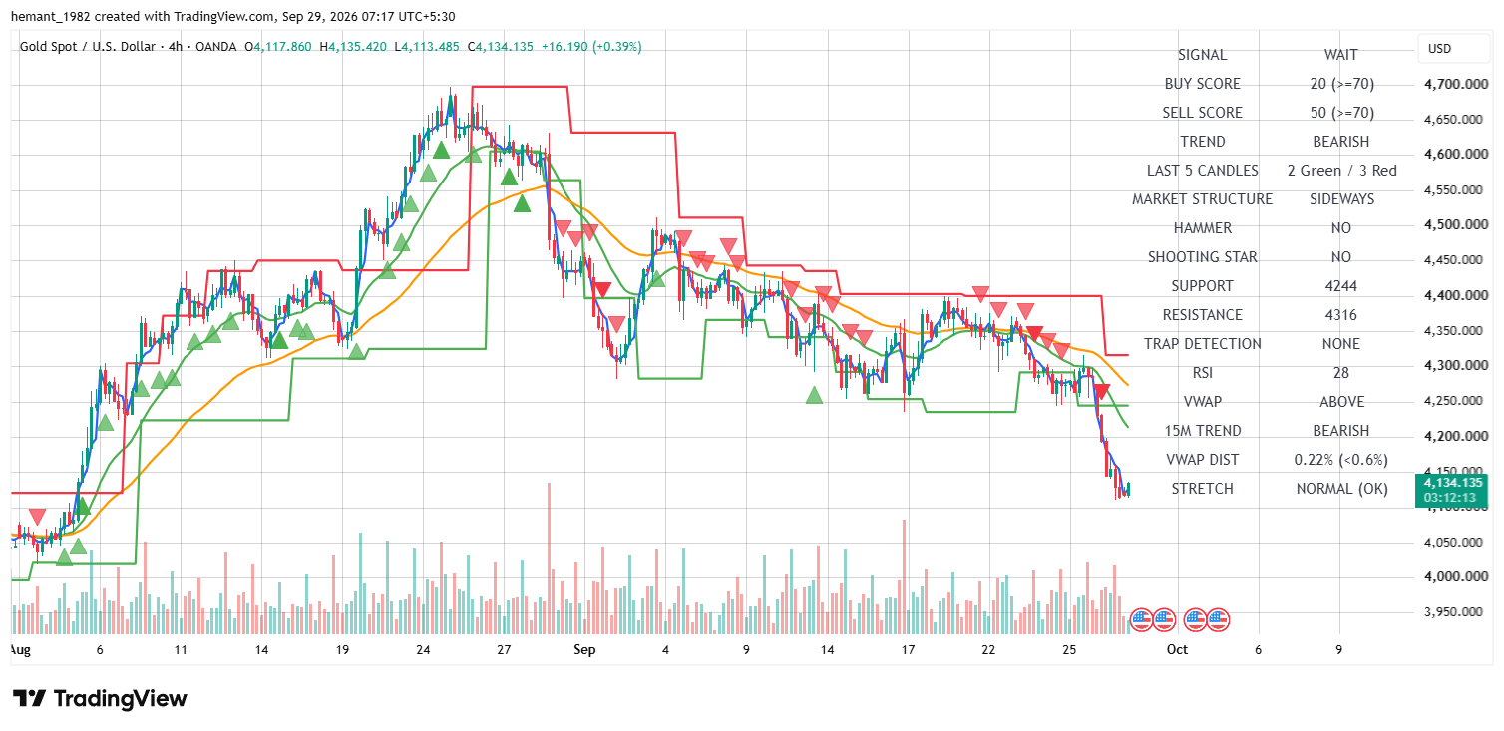
Task: Click the '2 Green / 3 Red' value
Action: pyautogui.click(x=1341, y=171)
